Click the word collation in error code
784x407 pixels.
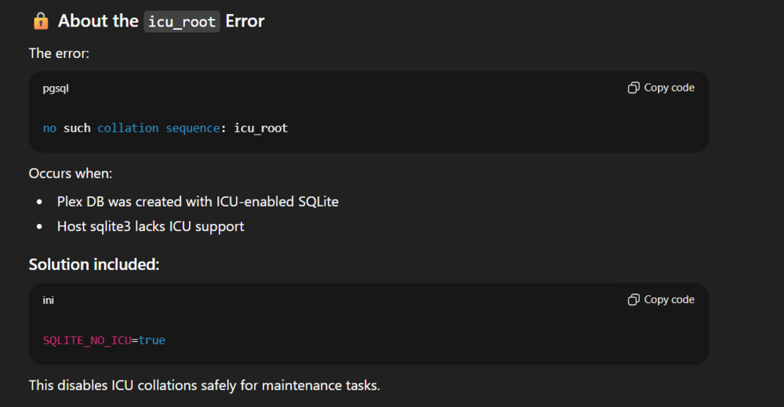[x=128, y=128]
